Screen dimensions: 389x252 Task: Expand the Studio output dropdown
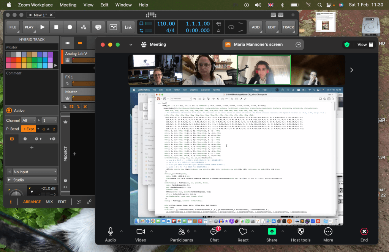point(32,180)
